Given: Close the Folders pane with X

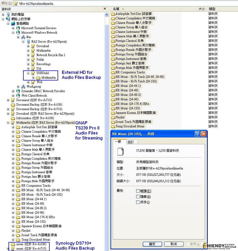Looking at the screenshot, I should point(105,9).
